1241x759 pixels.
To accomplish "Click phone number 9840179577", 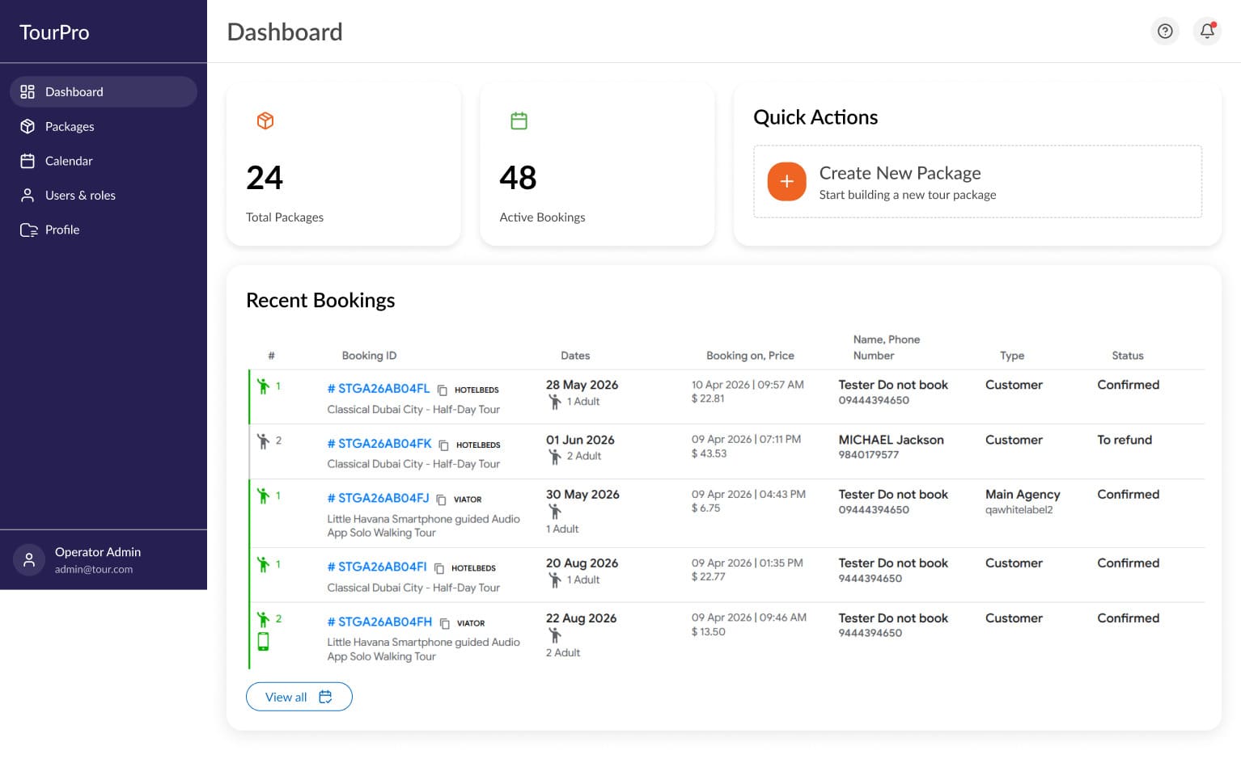I will click(869, 455).
